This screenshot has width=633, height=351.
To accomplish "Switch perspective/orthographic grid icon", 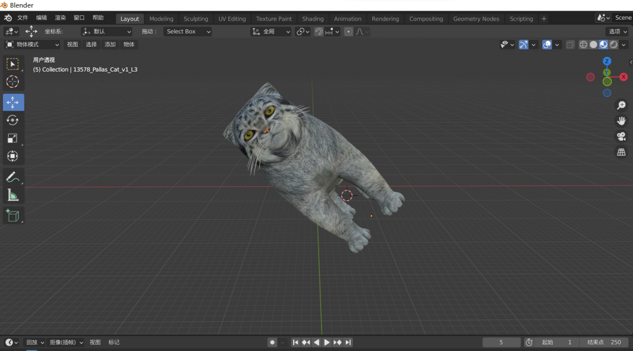I will point(621,152).
